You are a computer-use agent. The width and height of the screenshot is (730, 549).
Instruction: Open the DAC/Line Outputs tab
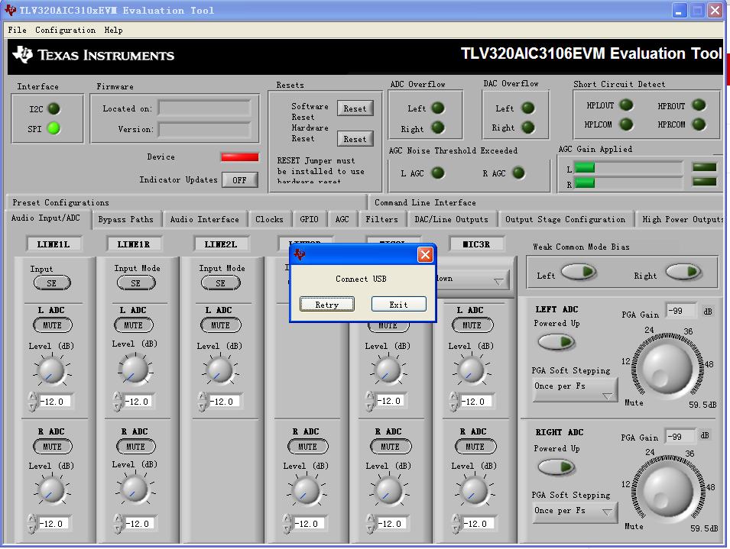click(451, 219)
